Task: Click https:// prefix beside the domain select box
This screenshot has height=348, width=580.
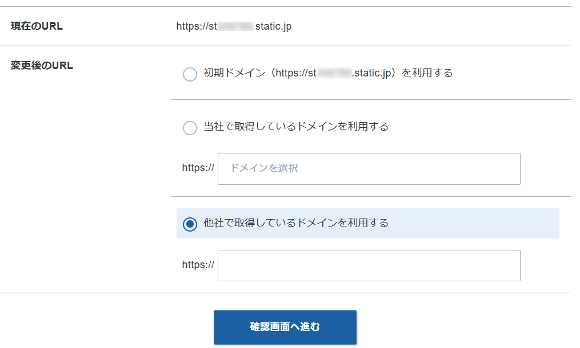Action: (x=198, y=168)
